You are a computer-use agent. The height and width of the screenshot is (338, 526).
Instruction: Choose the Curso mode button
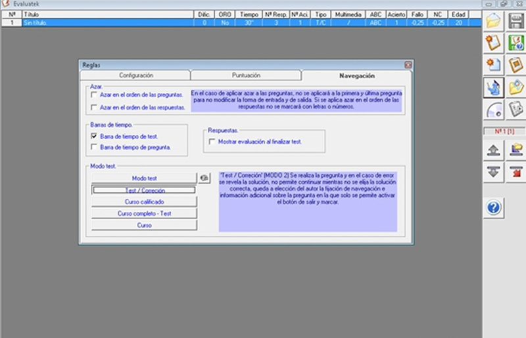pos(144,225)
